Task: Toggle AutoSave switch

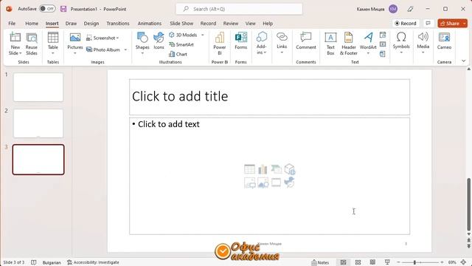Action: coord(47,9)
